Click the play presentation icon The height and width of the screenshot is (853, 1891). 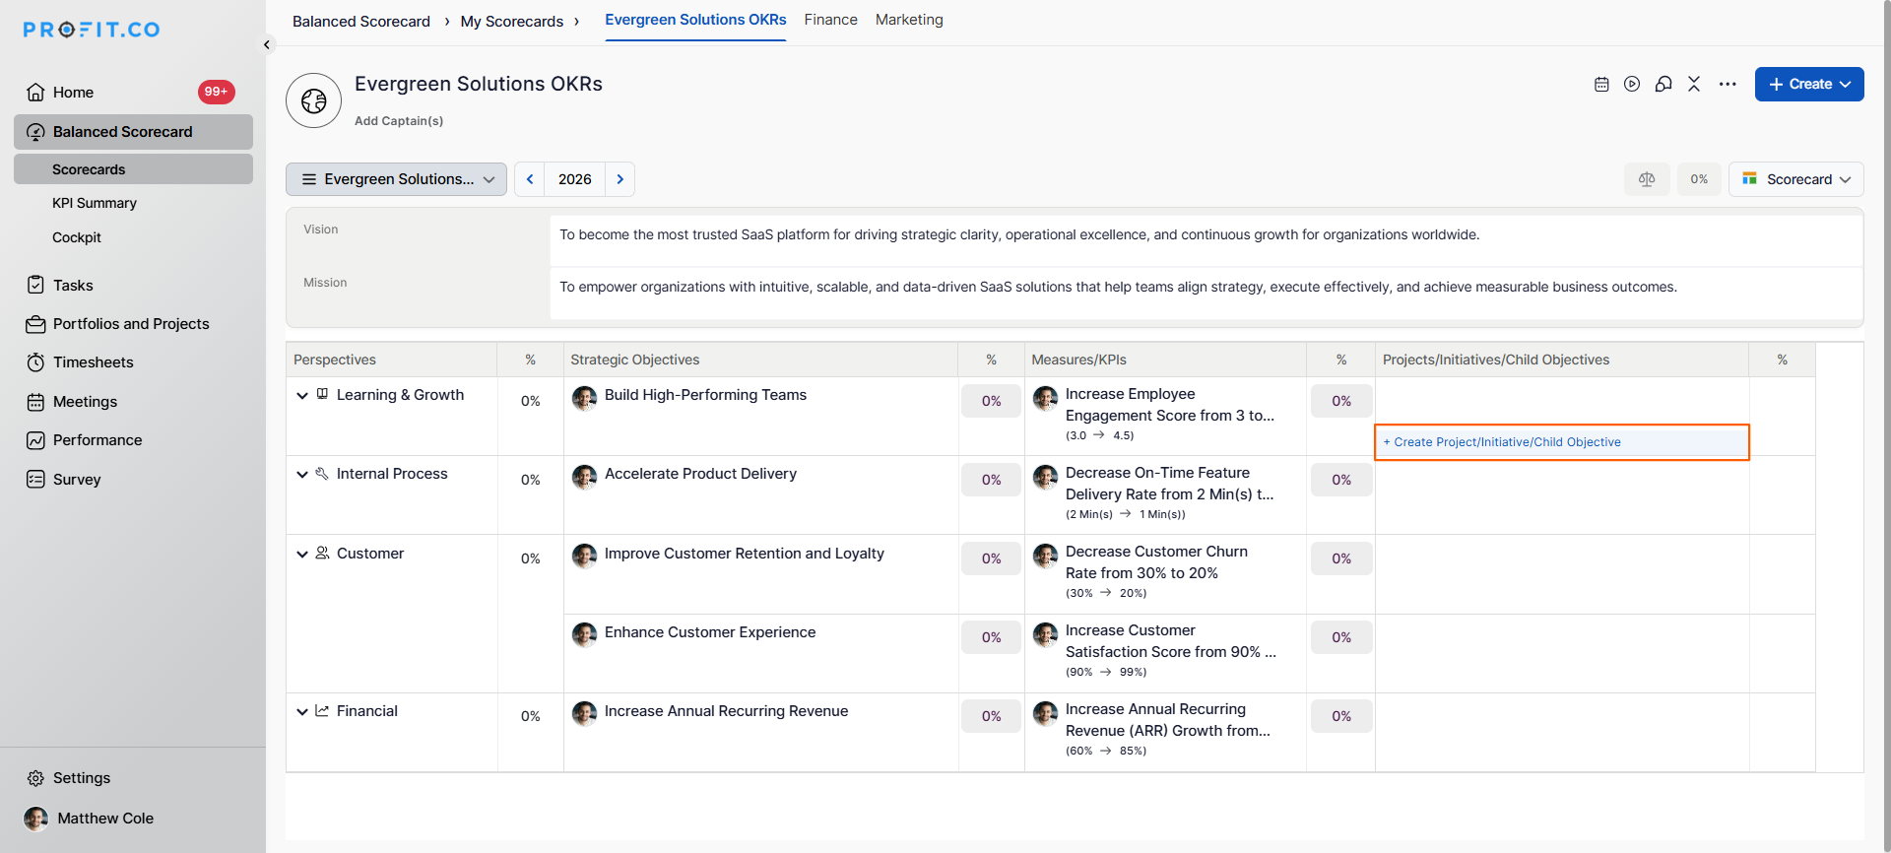coord(1632,85)
